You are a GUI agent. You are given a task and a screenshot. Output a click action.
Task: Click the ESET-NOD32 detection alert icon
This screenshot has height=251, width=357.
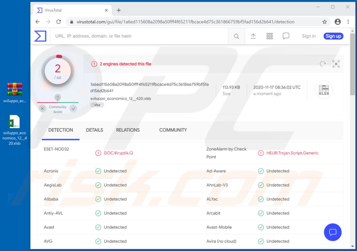click(x=98, y=153)
